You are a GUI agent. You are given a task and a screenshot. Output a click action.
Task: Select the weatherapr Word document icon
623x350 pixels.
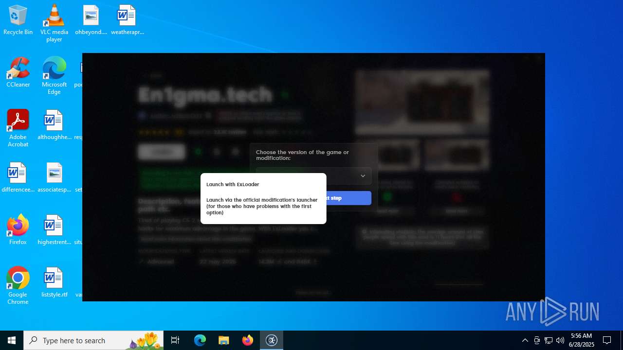(x=127, y=20)
